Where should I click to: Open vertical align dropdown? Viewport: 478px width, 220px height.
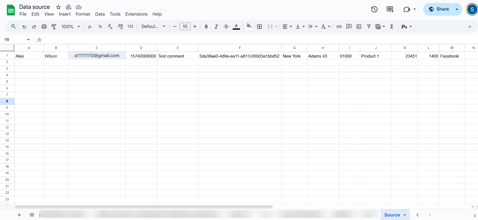(x=300, y=27)
